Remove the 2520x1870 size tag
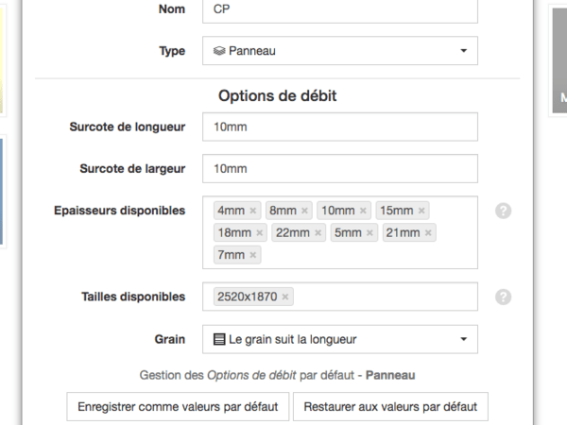567x425 pixels. [285, 297]
